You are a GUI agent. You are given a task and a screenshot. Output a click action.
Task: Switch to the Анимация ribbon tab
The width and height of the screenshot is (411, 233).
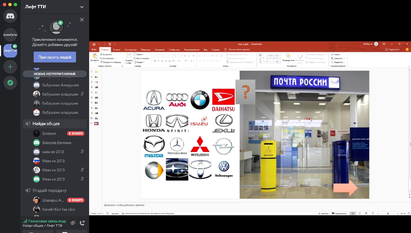[x=160, y=50]
